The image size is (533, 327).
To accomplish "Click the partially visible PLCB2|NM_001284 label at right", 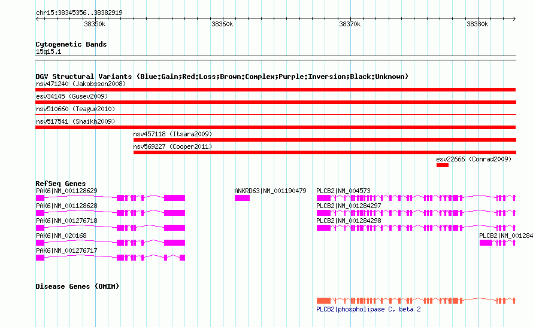I will click(506, 236).
